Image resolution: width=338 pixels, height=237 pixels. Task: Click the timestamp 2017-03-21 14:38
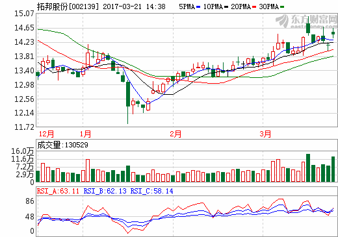pyautogui.click(x=134, y=6)
